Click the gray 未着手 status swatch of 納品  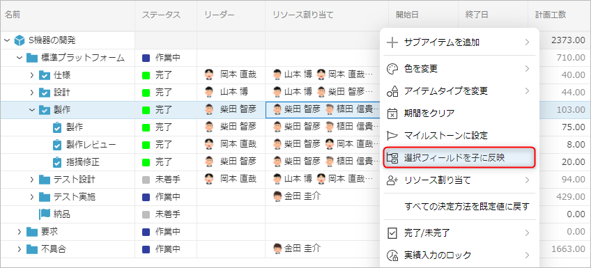click(146, 214)
